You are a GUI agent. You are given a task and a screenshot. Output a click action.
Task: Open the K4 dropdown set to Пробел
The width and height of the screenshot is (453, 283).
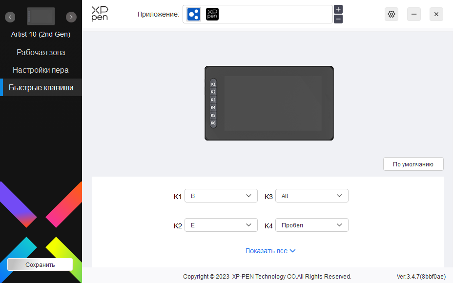[x=312, y=225]
